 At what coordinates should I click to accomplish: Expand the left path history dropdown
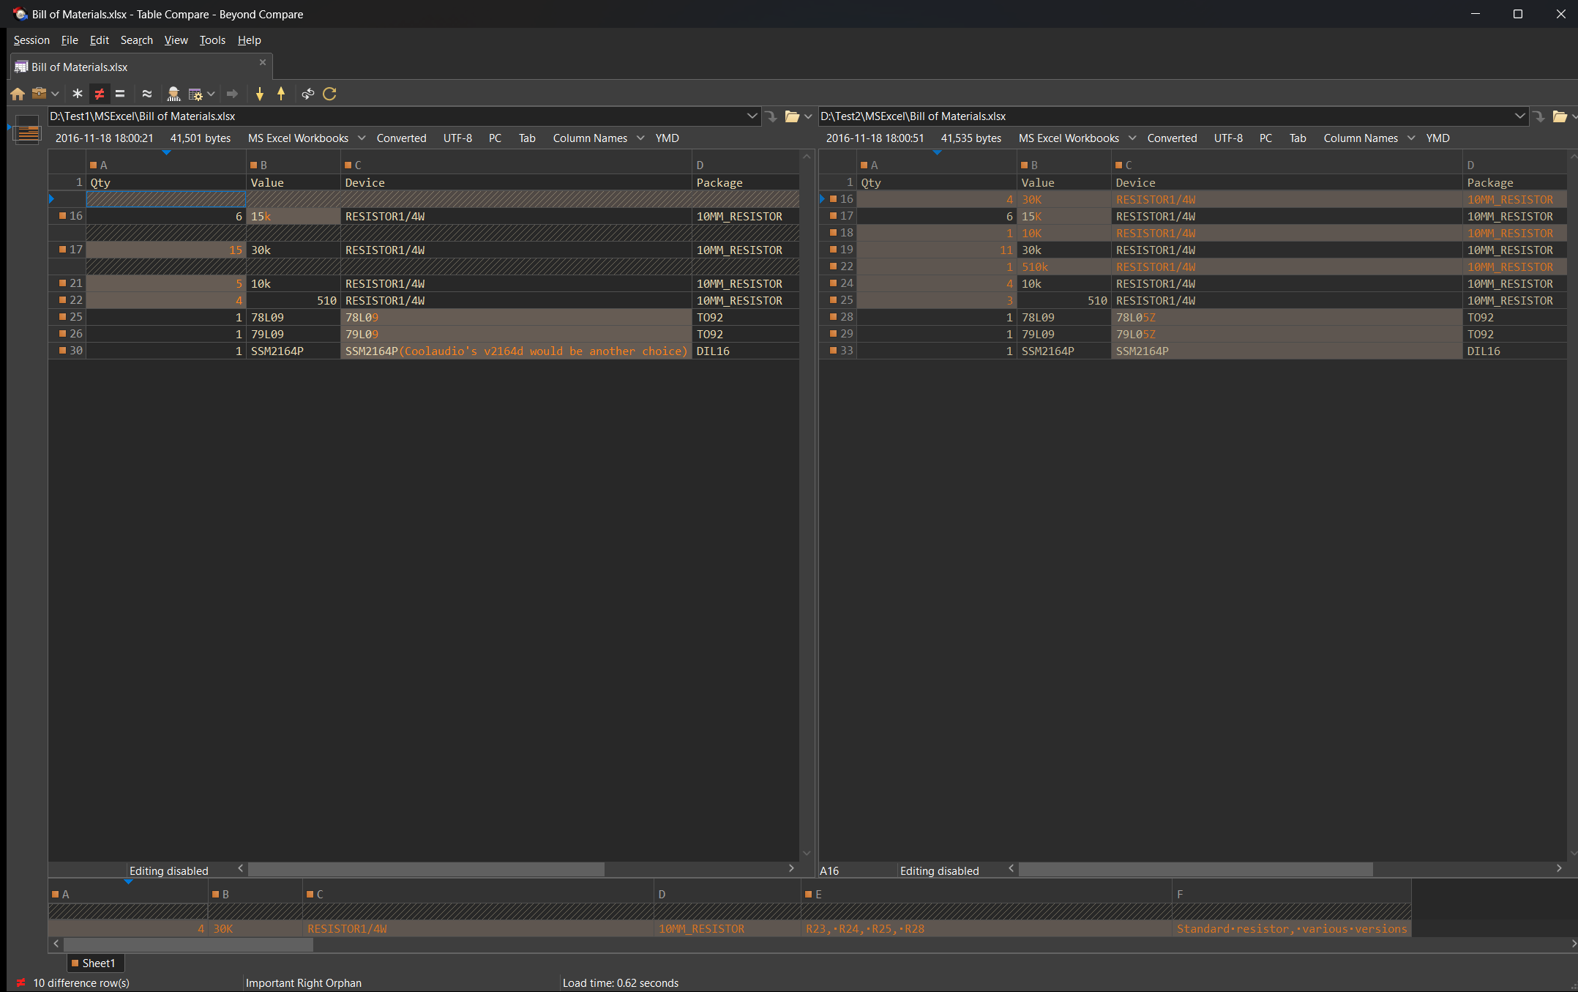[752, 116]
